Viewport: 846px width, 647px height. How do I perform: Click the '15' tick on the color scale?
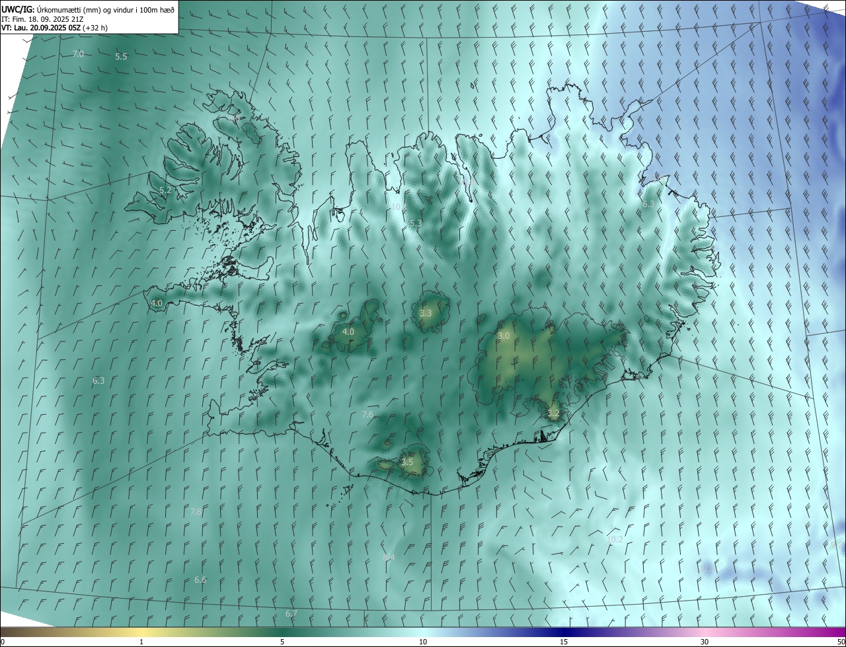coord(564,642)
